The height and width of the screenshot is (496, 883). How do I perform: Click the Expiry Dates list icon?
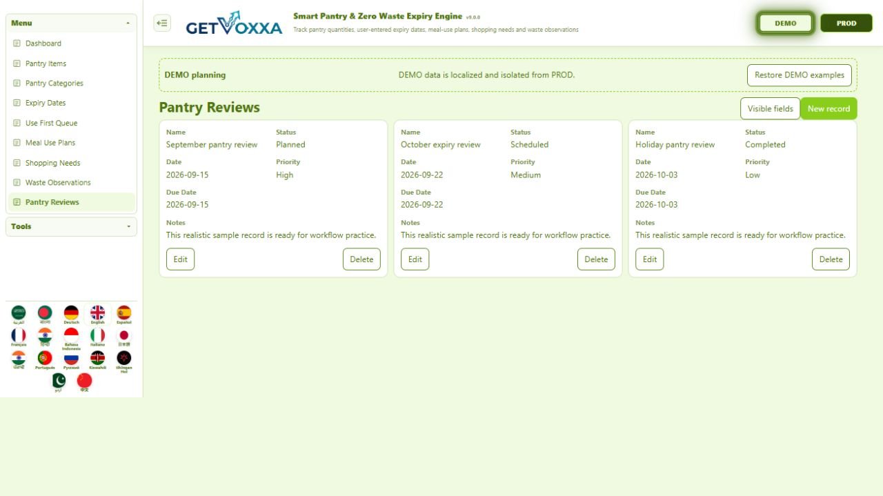click(x=17, y=103)
